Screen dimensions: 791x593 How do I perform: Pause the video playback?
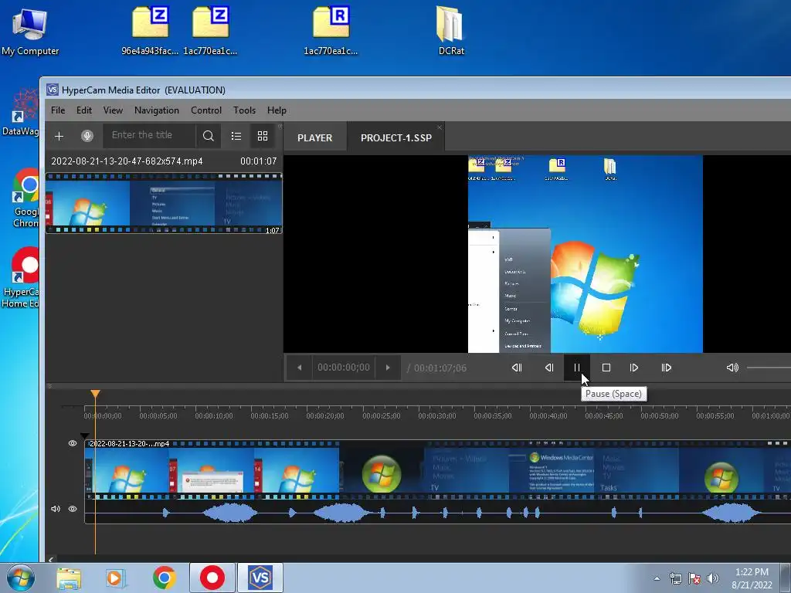pos(576,368)
